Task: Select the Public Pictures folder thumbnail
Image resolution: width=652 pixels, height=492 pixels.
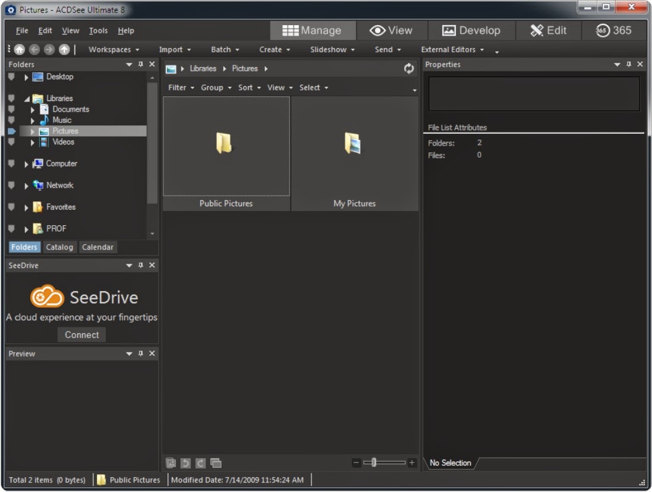Action: [226, 154]
